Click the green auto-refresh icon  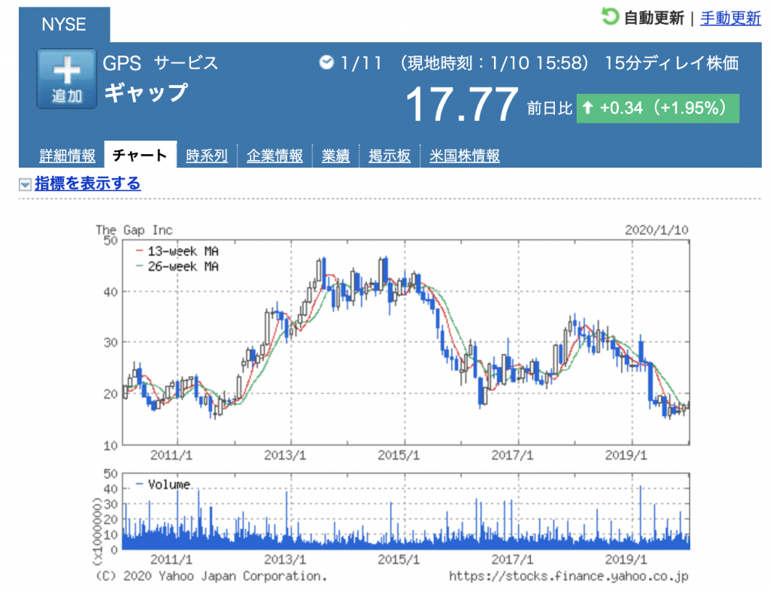[x=610, y=17]
